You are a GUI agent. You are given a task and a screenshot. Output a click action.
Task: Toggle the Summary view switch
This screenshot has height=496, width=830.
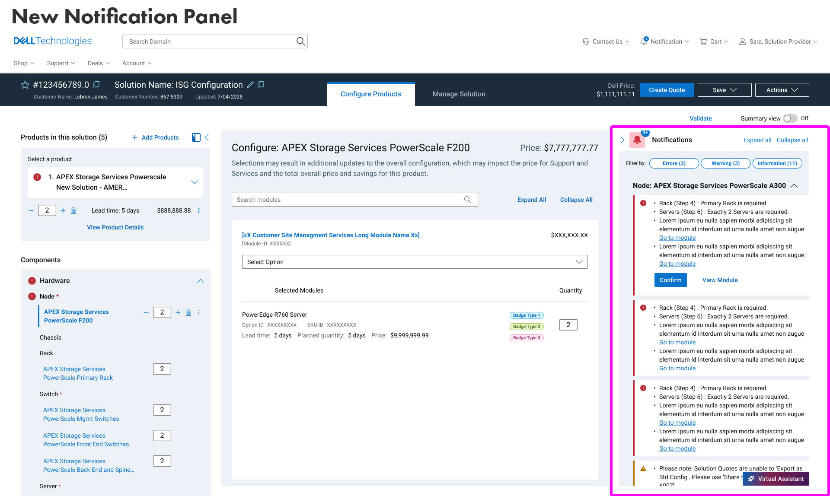tap(790, 118)
